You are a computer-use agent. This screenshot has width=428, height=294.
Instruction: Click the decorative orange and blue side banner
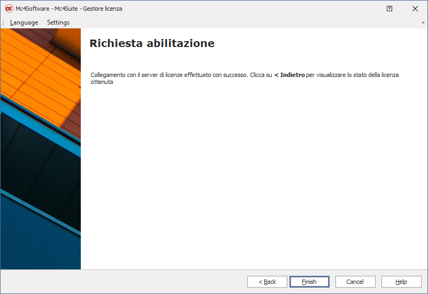41,150
